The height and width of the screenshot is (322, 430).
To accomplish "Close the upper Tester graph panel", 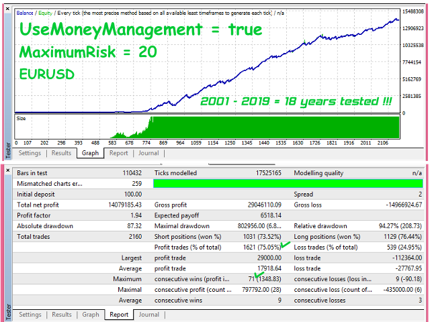I will 7,9.
